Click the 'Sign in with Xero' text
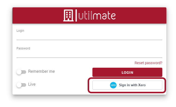The height and width of the screenshot is (107, 176). coord(132,85)
